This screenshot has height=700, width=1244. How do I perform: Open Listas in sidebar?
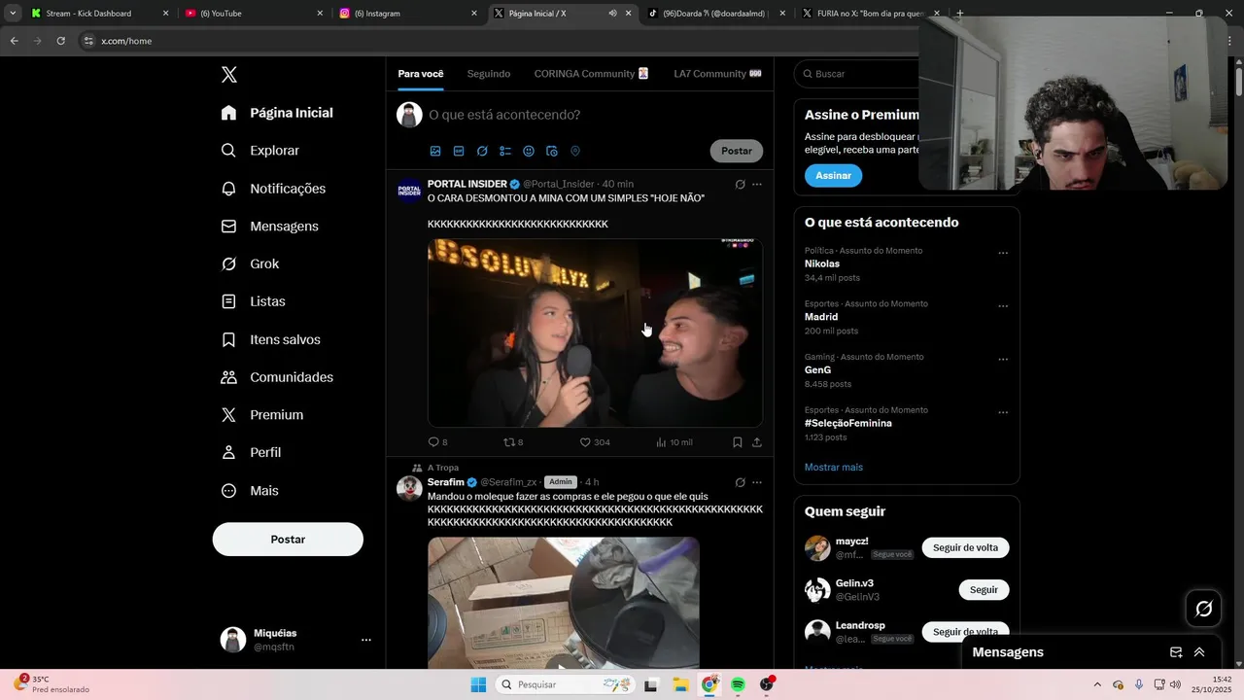pos(254,301)
